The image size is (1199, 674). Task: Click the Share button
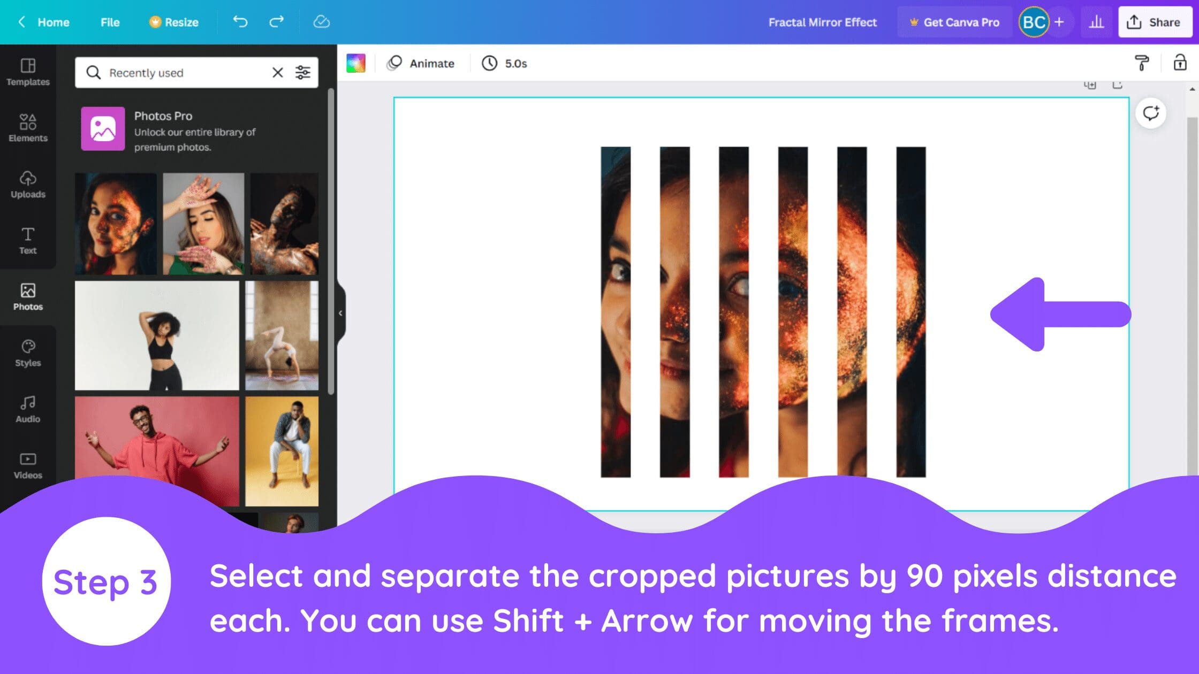(x=1155, y=22)
